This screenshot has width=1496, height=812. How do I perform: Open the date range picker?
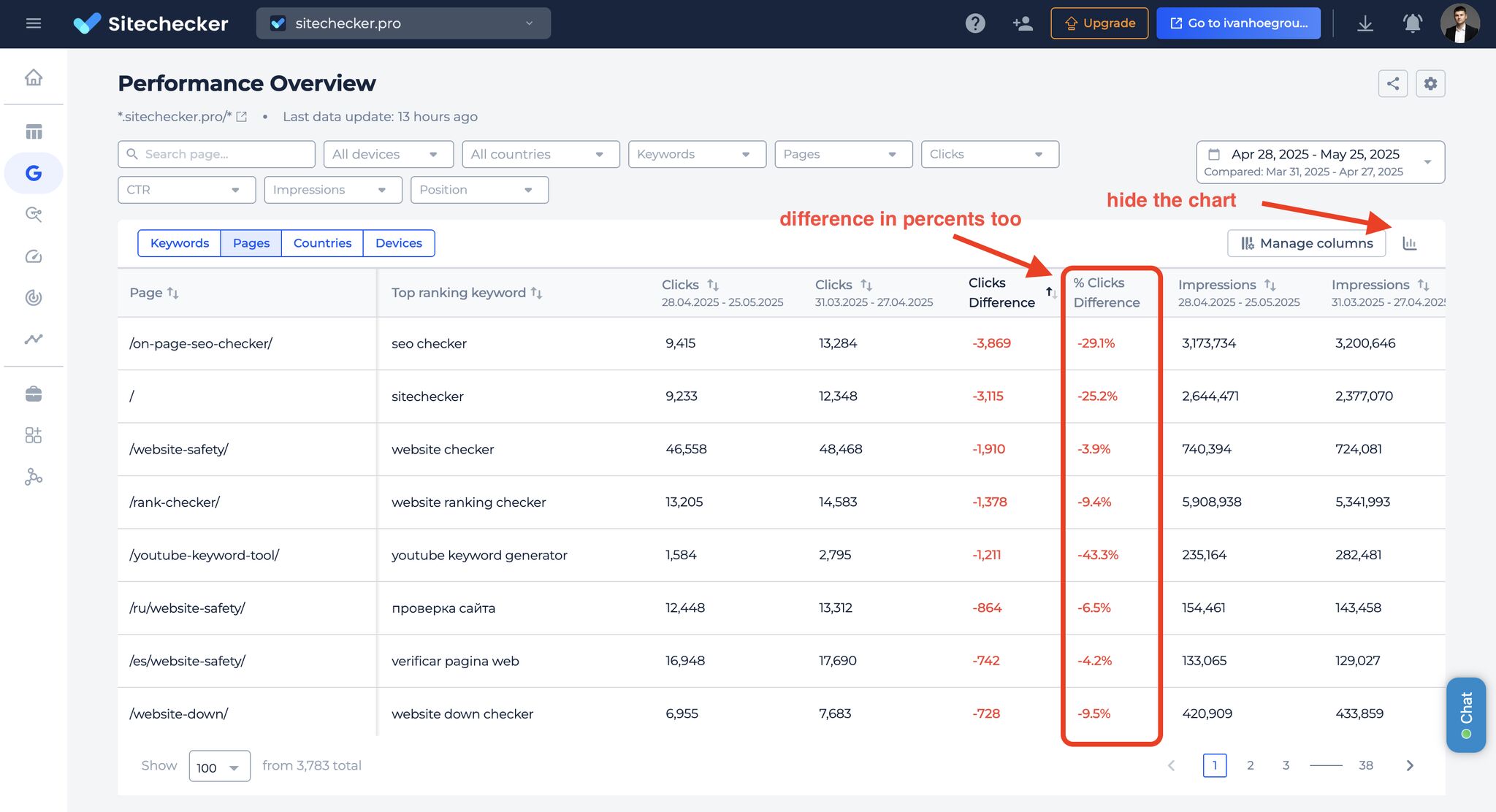[1320, 162]
